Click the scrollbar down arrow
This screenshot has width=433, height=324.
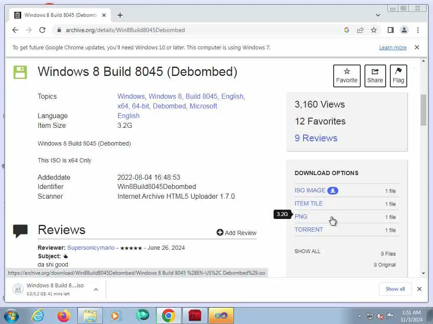(x=423, y=273)
